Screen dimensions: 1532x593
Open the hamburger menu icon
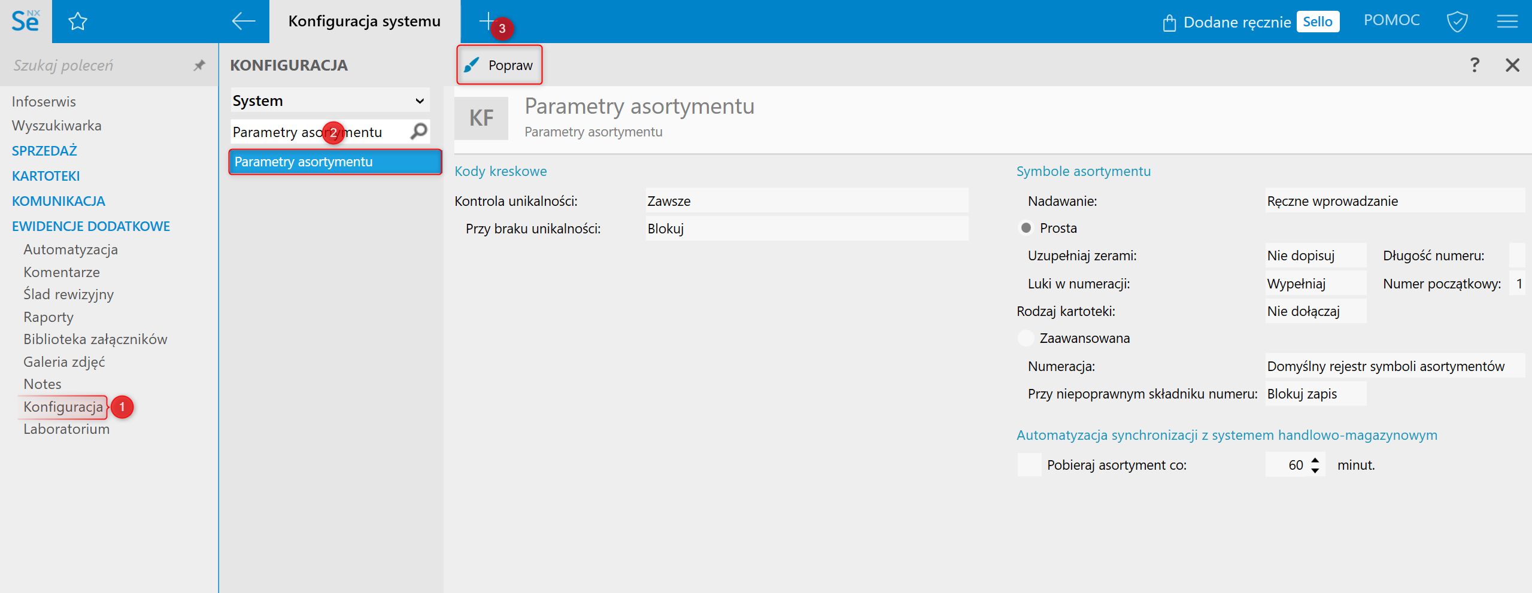[x=1507, y=22]
